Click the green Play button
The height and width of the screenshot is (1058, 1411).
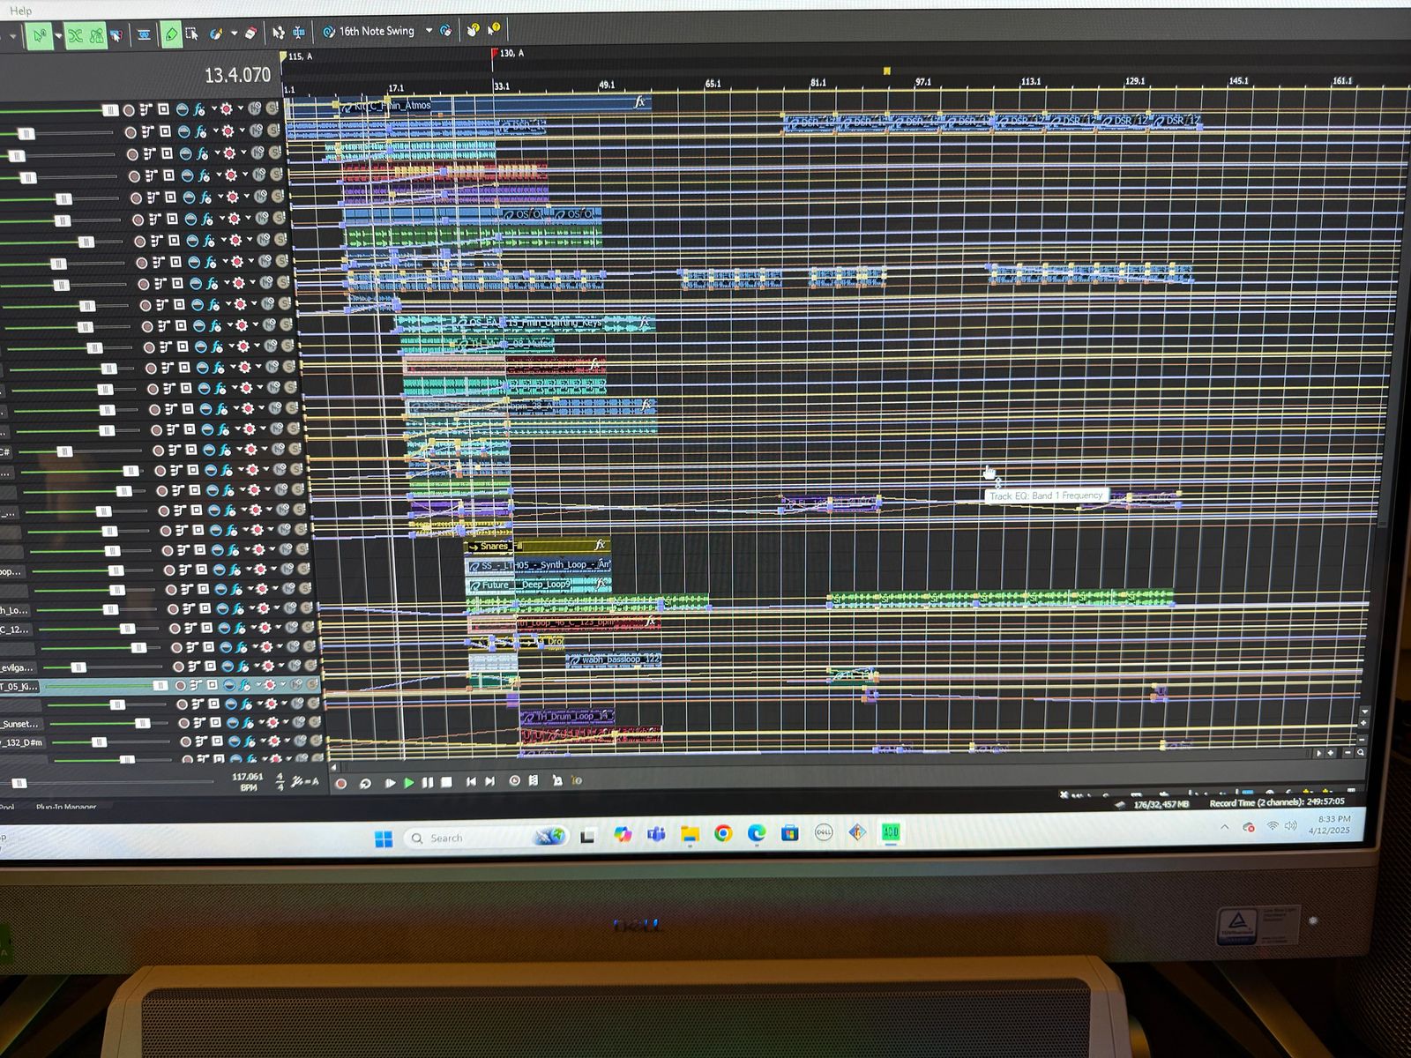408,782
